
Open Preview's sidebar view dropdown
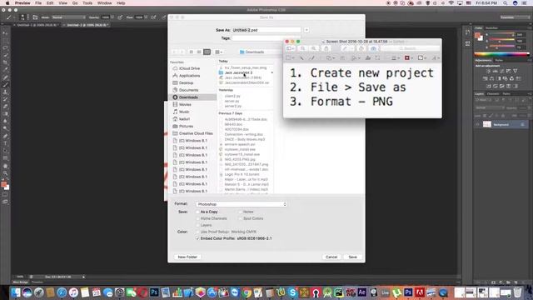[x=290, y=48]
